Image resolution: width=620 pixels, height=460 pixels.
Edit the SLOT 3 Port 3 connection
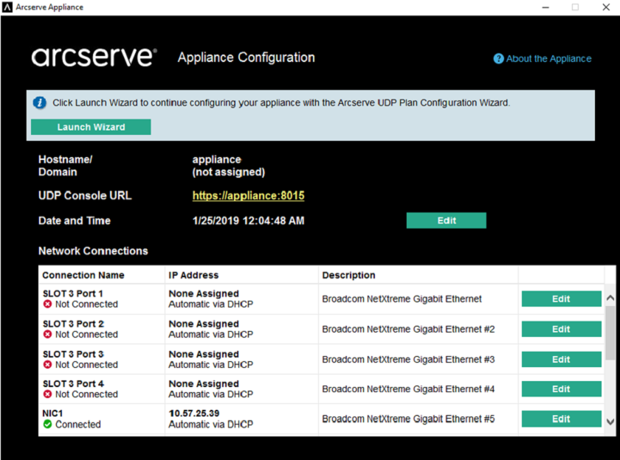[x=562, y=359]
